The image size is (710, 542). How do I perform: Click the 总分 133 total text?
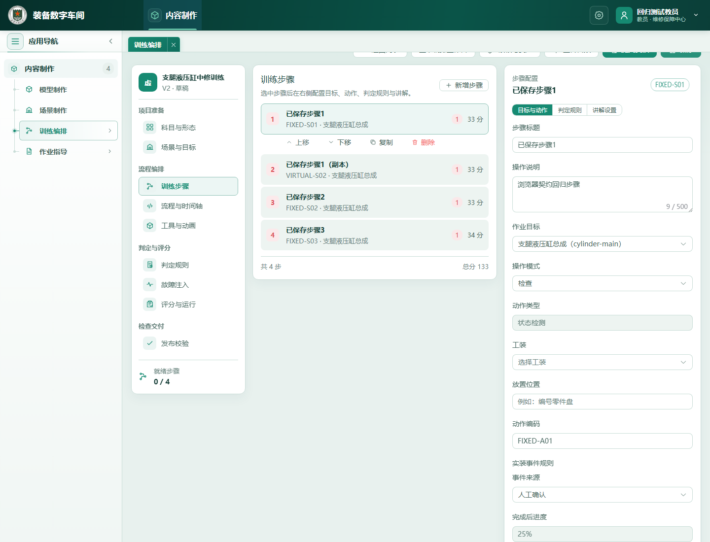[x=475, y=267]
